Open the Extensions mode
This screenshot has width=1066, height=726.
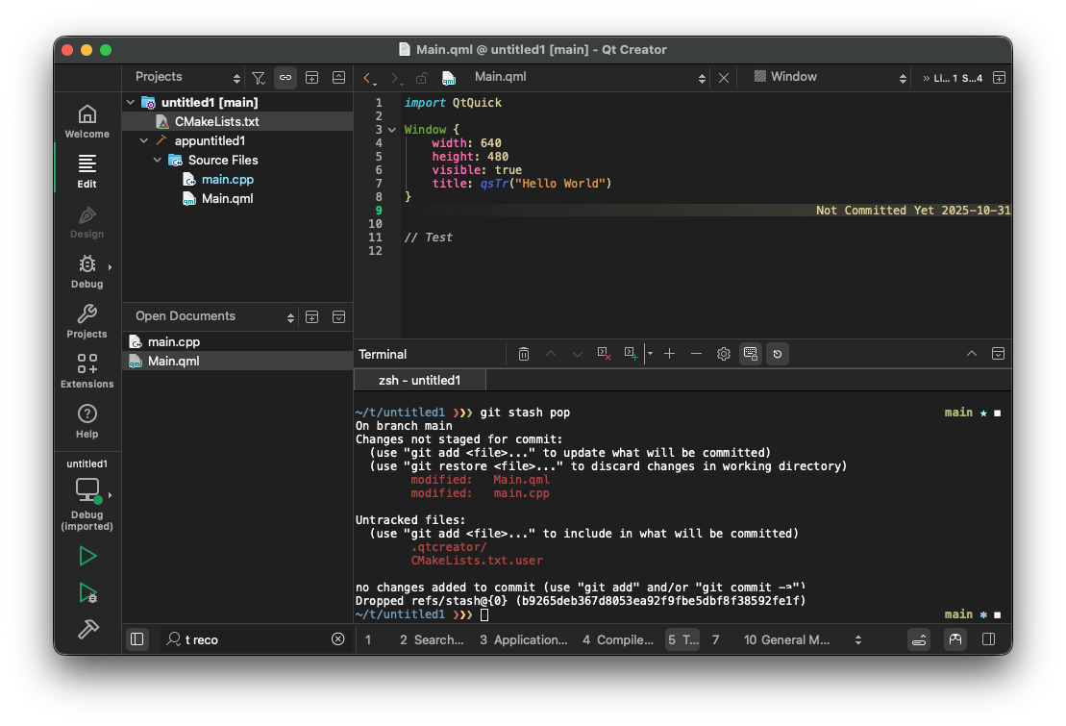tap(87, 371)
